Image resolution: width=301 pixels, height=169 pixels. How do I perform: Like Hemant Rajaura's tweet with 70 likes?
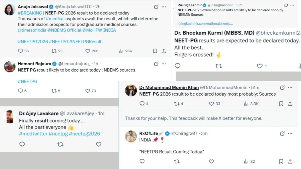pyautogui.click(x=88, y=91)
